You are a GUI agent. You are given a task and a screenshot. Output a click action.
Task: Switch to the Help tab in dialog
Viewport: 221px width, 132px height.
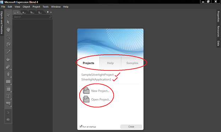[x=110, y=63]
